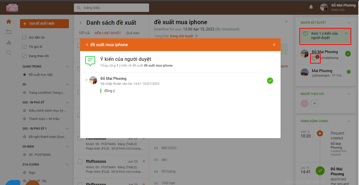Click the 'đồng ý' comment text

(109, 91)
